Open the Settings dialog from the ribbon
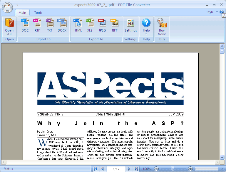 [x=130, y=25]
